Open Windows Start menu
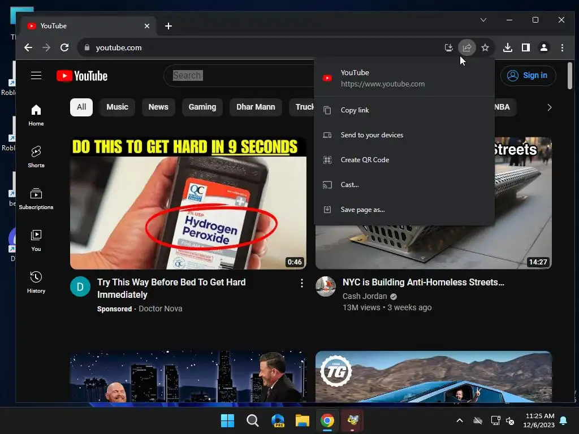The height and width of the screenshot is (434, 579). [x=227, y=420]
